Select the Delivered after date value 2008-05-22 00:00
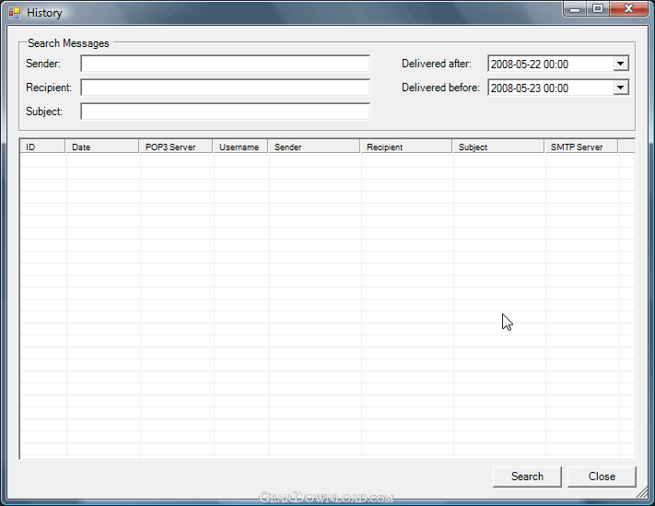The width and height of the screenshot is (655, 506). pos(530,65)
